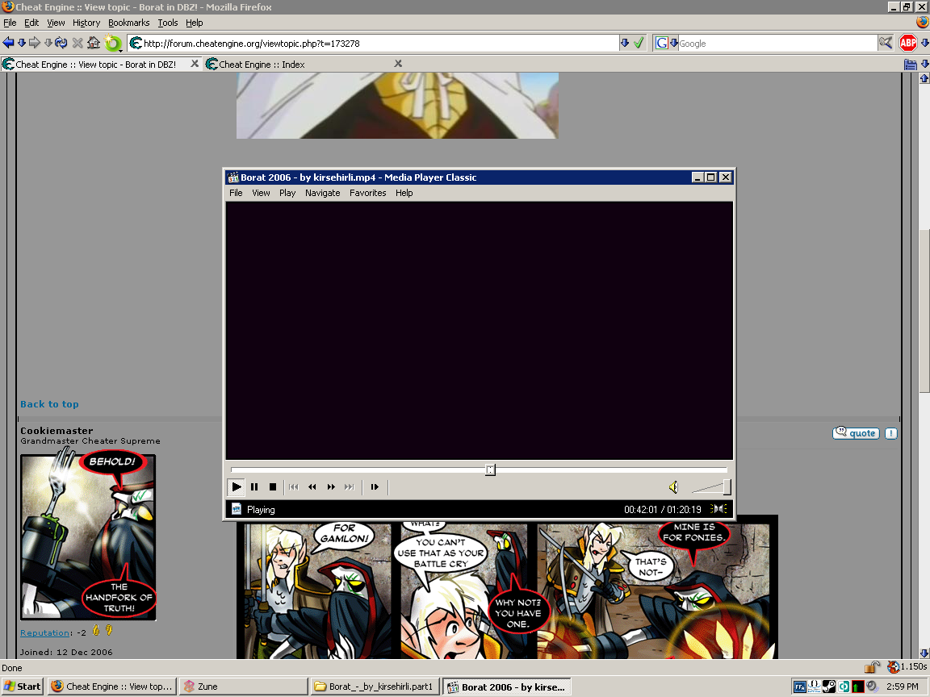This screenshot has height=697, width=930.
Task: Click the Firefox Back arrow
Action: [8, 43]
